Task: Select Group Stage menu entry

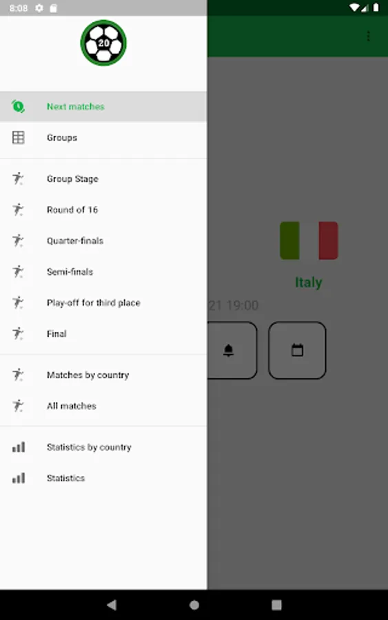Action: 103,178
